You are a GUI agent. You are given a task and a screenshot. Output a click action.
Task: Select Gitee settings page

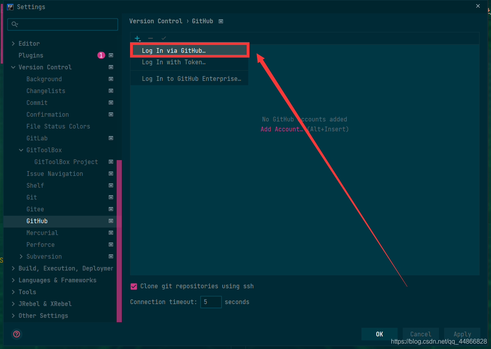pyautogui.click(x=35, y=209)
